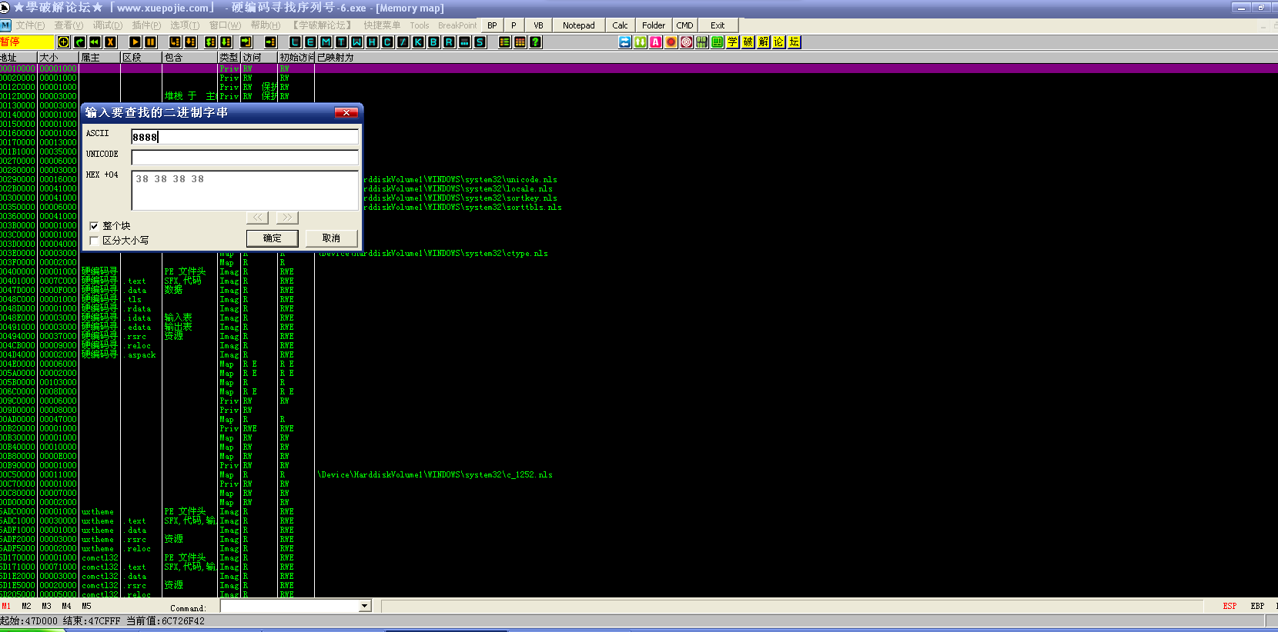Click the M5 memory tab at the bottom
The image size is (1278, 632).
(x=86, y=607)
